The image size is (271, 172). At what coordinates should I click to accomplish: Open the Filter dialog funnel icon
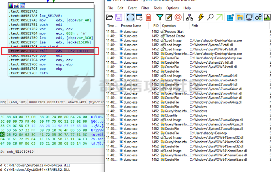coord(160,17)
